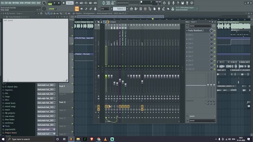Screen dimensions: 253x142
Task: Click the Windows Start button
Action: 3,139
